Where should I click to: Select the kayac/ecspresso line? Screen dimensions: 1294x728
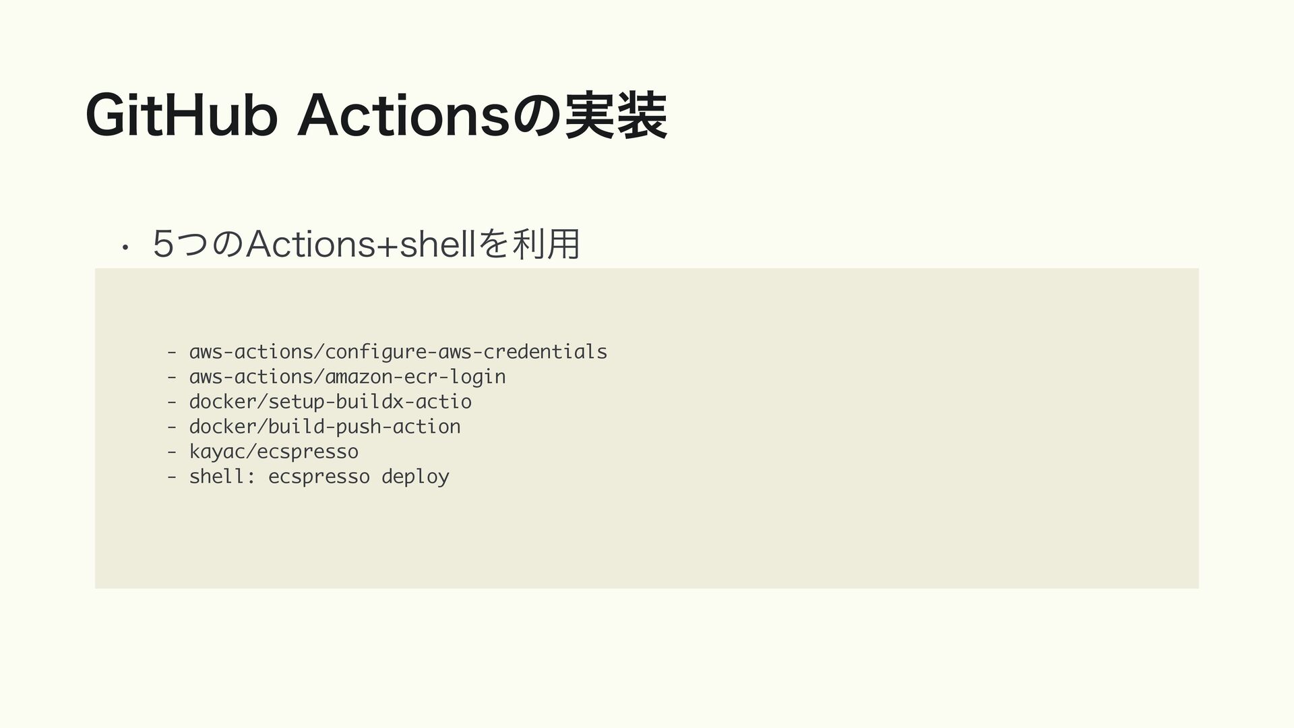(x=274, y=452)
